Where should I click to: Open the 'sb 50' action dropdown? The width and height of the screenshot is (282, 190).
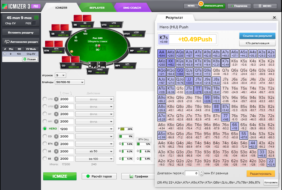coord(95,151)
